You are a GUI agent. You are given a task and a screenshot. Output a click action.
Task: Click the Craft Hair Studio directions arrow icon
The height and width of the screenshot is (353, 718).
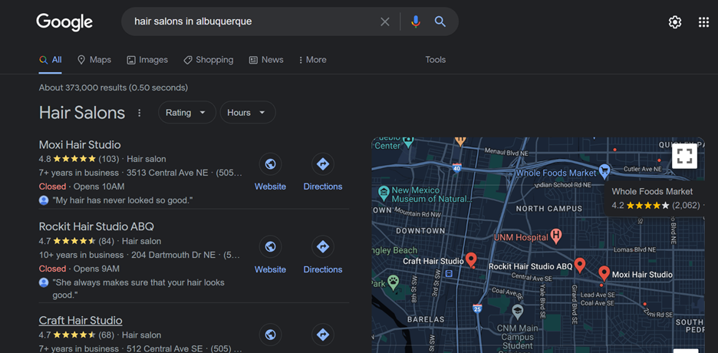(x=323, y=335)
